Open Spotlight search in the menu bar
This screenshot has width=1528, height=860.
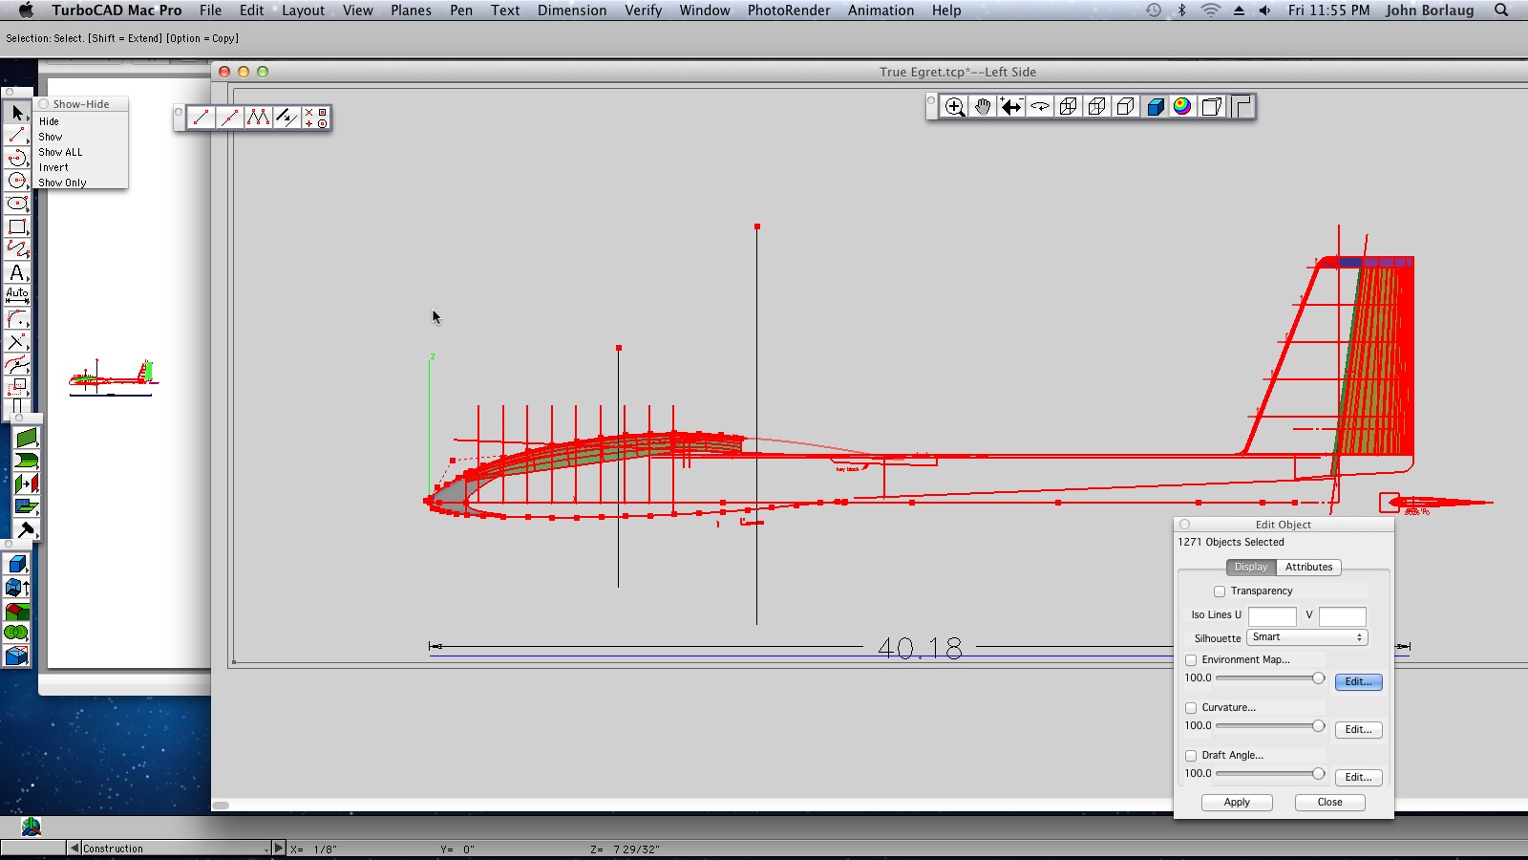click(x=1501, y=11)
